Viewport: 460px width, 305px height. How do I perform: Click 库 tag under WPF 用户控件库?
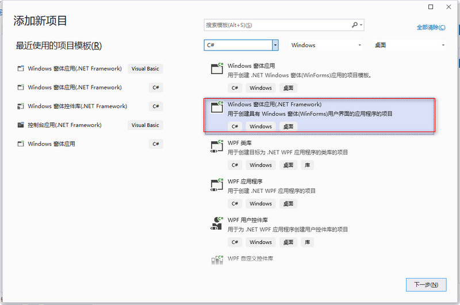tap(307, 242)
